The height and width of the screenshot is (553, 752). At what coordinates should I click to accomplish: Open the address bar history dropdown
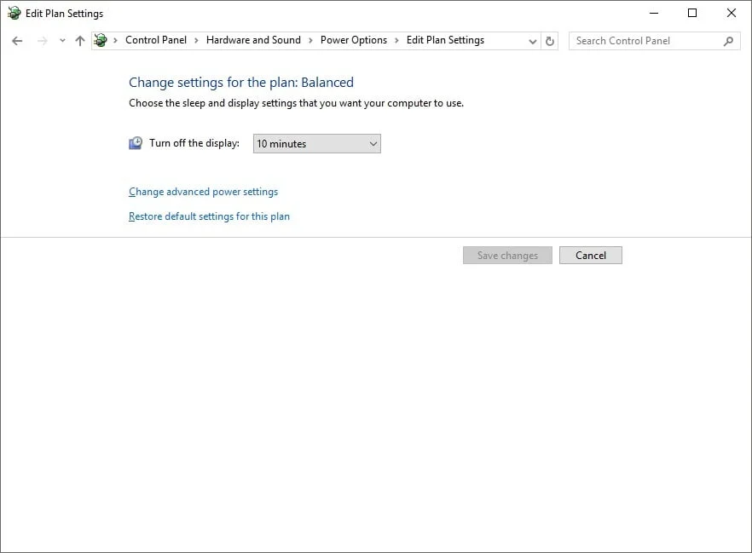tap(532, 41)
